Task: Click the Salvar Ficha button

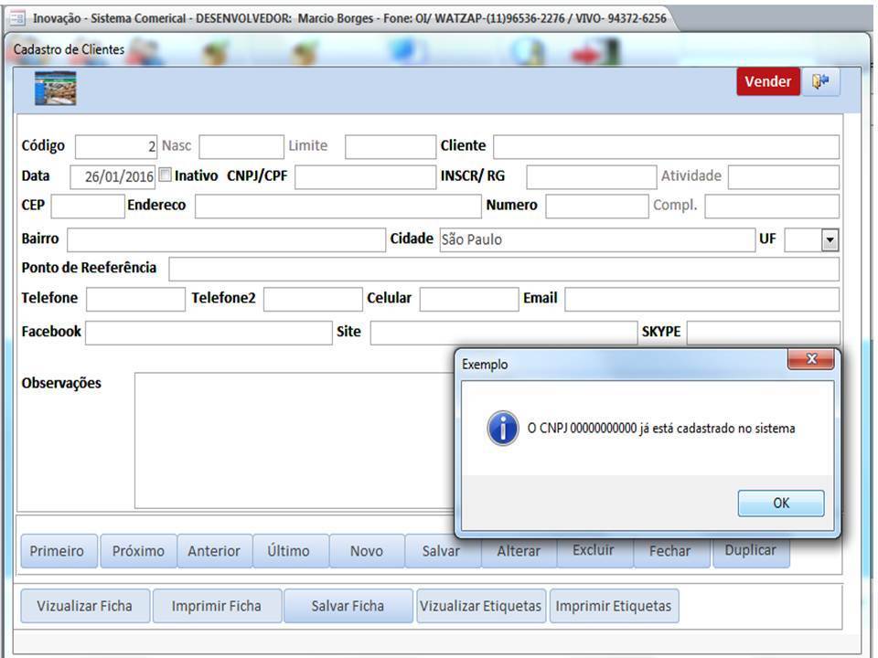Action: click(348, 606)
